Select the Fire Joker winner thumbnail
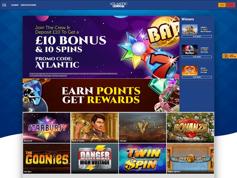This screenshot has width=237, height=178. click(x=190, y=70)
